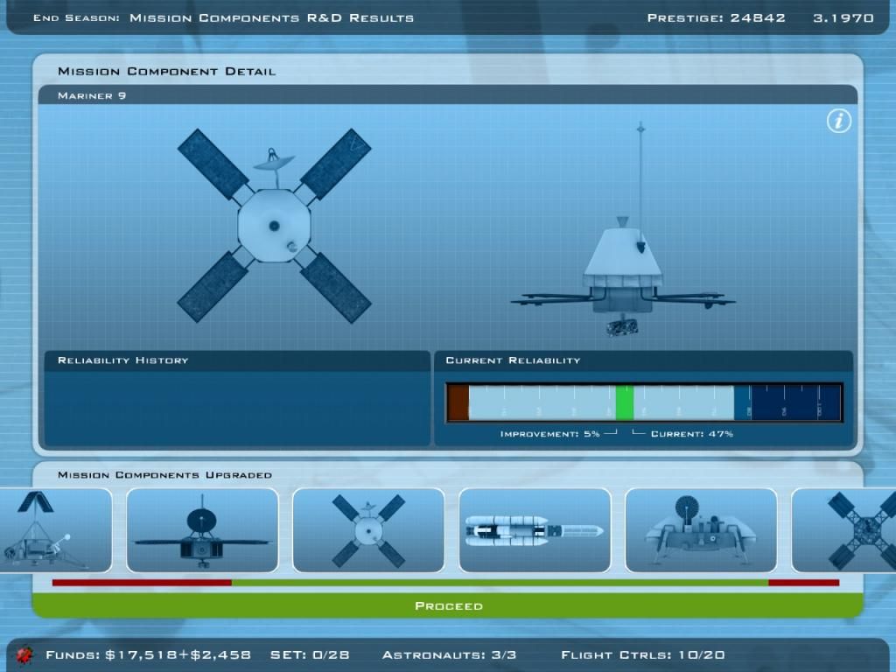Click the Mariner 9 side-view illustration
896x672 pixels.
623,230
